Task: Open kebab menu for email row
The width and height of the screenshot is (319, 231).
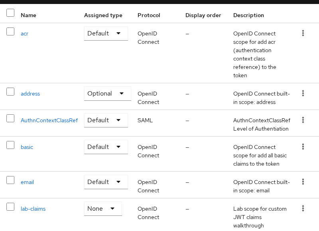Action: pyautogui.click(x=303, y=182)
